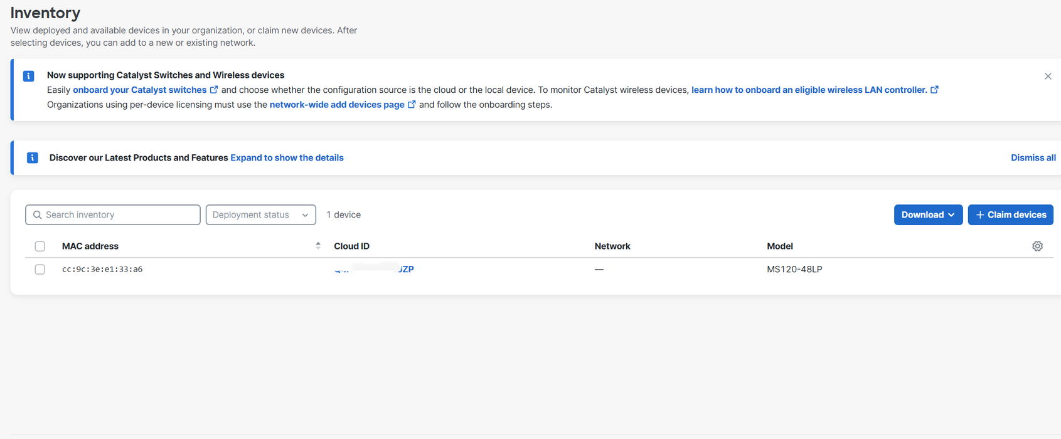This screenshot has width=1061, height=439.
Task: Click the info icon beside Latest Products banner
Action: (x=33, y=157)
